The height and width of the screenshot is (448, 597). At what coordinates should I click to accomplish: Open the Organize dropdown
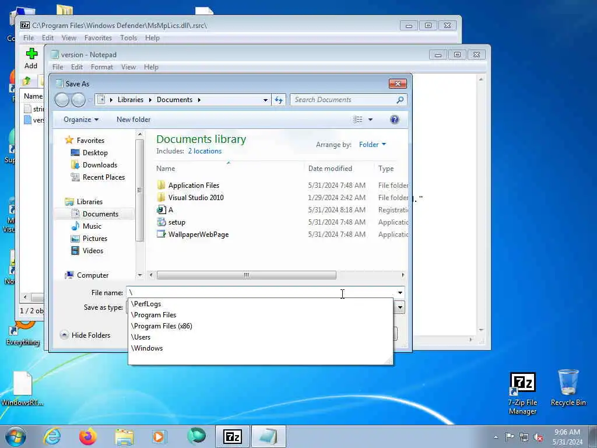[x=80, y=120]
